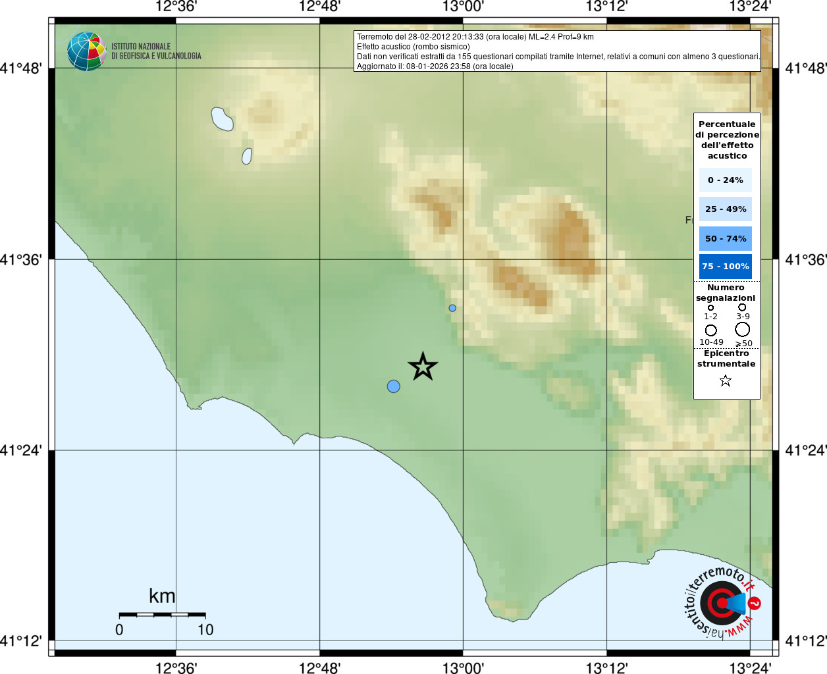This screenshot has height=674, width=827.
Task: Click the 'Effetto acustico (rombo sismico)' line
Action: (x=414, y=47)
